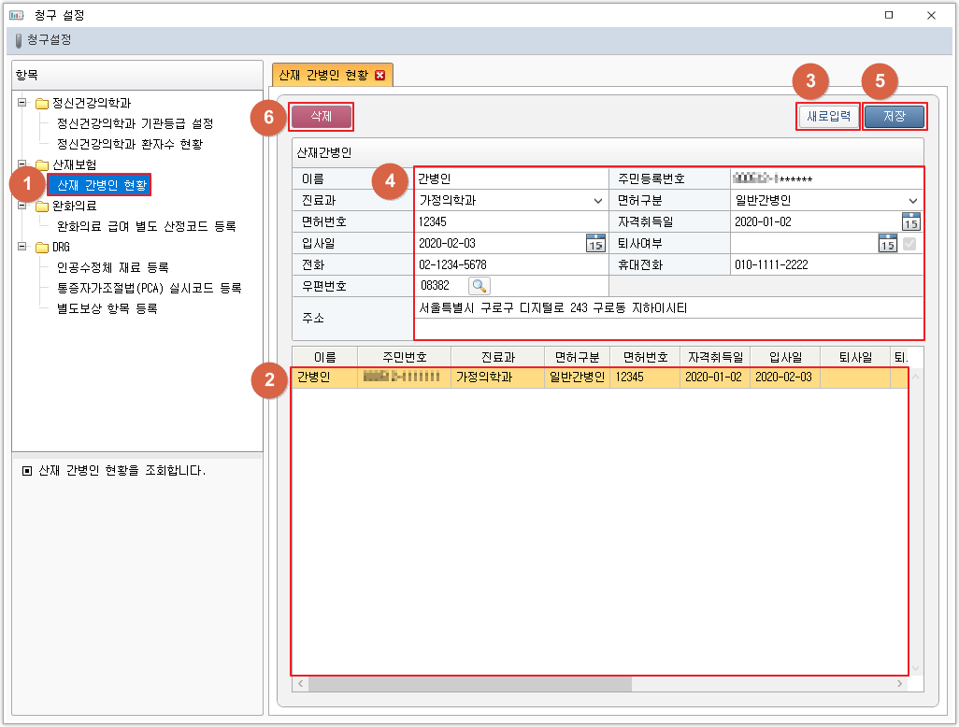The image size is (959, 727).
Task: Toggle the 퇴사여부 checkbox
Action: pos(909,243)
